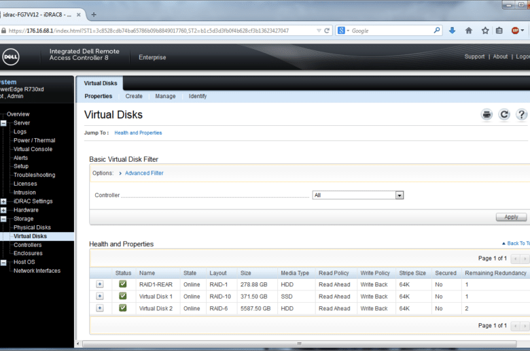This screenshot has width=530, height=351.
Task: Click green status check for Virtual Disk 1
Action: pos(123,296)
